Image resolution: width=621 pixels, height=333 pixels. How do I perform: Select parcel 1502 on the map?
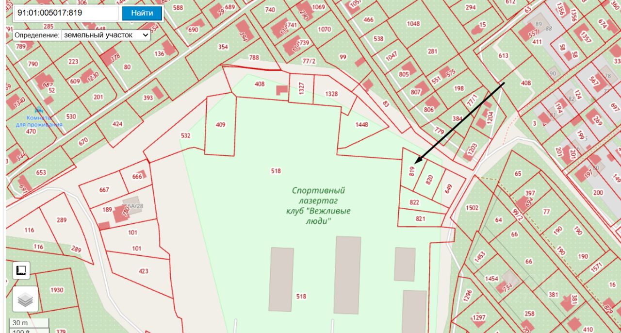pyautogui.click(x=472, y=208)
